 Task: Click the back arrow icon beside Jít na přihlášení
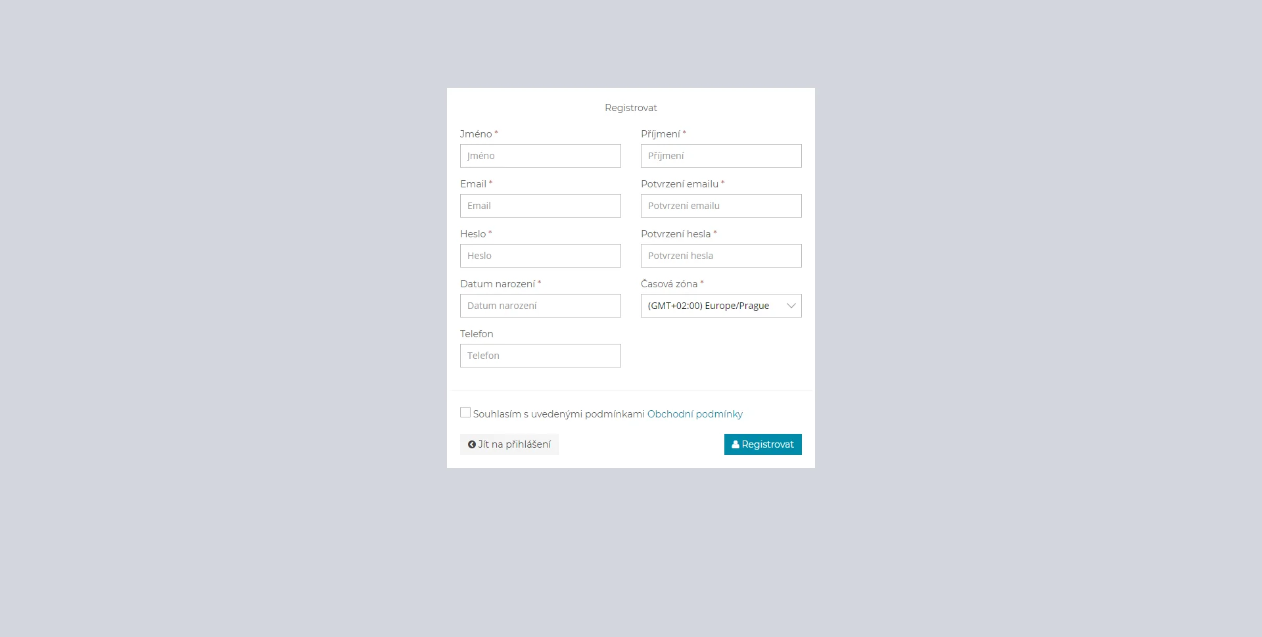(x=471, y=444)
